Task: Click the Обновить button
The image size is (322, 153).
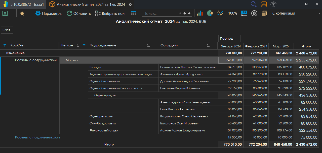Action: click(79, 13)
